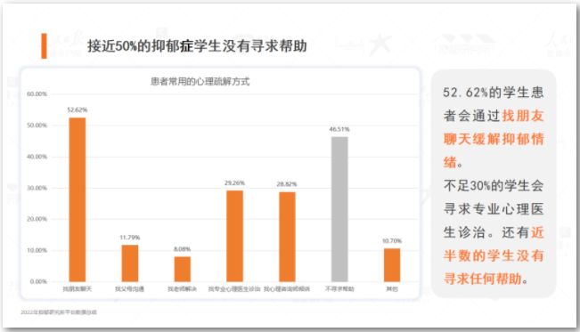Click the x-axis label 找朋友聊天
580x332 pixels.
tap(78, 288)
